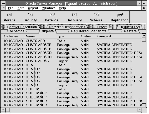Select the Schema drawer icon

[x=97, y=15]
